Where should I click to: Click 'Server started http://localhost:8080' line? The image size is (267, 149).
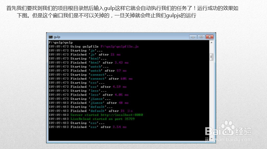(96, 115)
